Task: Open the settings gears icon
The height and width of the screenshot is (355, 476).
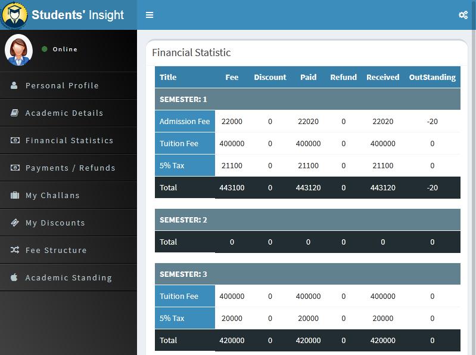Action: (463, 15)
